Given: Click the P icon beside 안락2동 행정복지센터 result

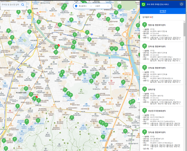Looking at the screenshot, I should 145,68.
